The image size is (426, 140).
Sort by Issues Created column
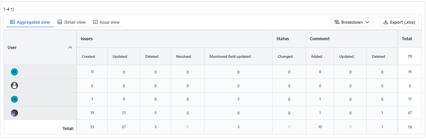[89, 57]
